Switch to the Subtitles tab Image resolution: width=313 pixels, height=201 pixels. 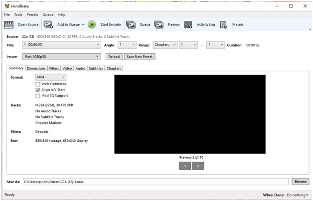click(96, 68)
